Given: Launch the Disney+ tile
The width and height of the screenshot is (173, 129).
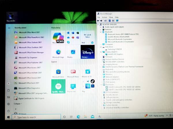Looking at the screenshot, I should (88, 52).
